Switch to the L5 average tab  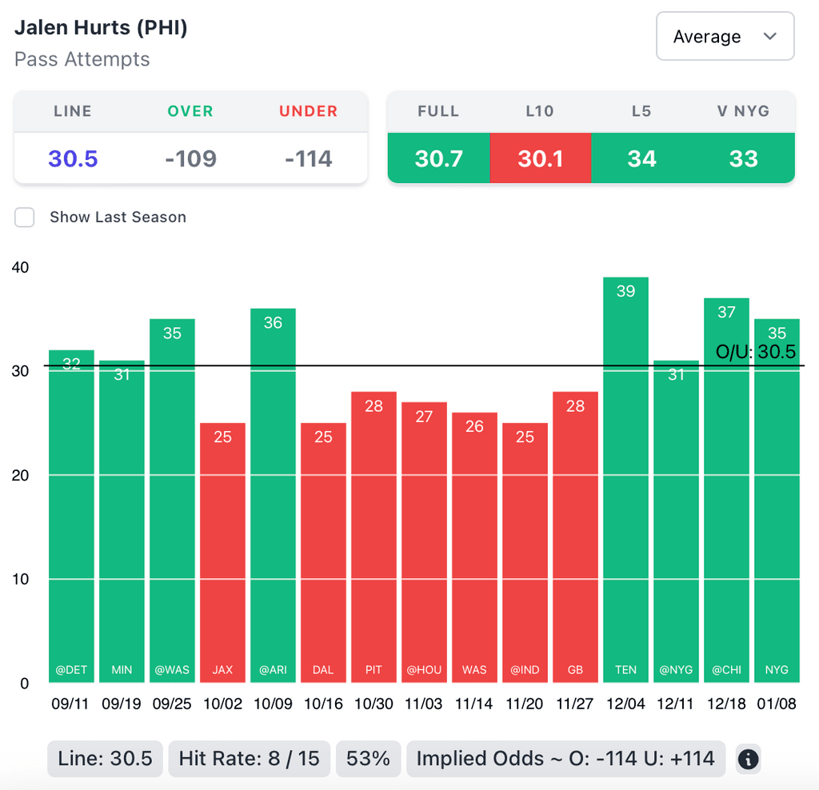coord(641,158)
